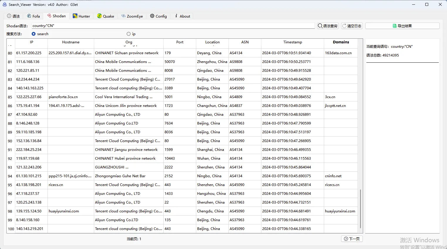Click location Changchun, China

212,106
